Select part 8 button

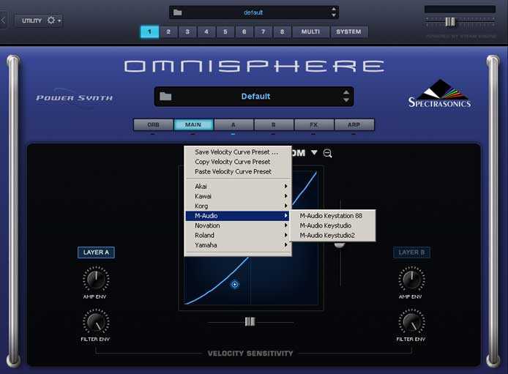(x=283, y=31)
